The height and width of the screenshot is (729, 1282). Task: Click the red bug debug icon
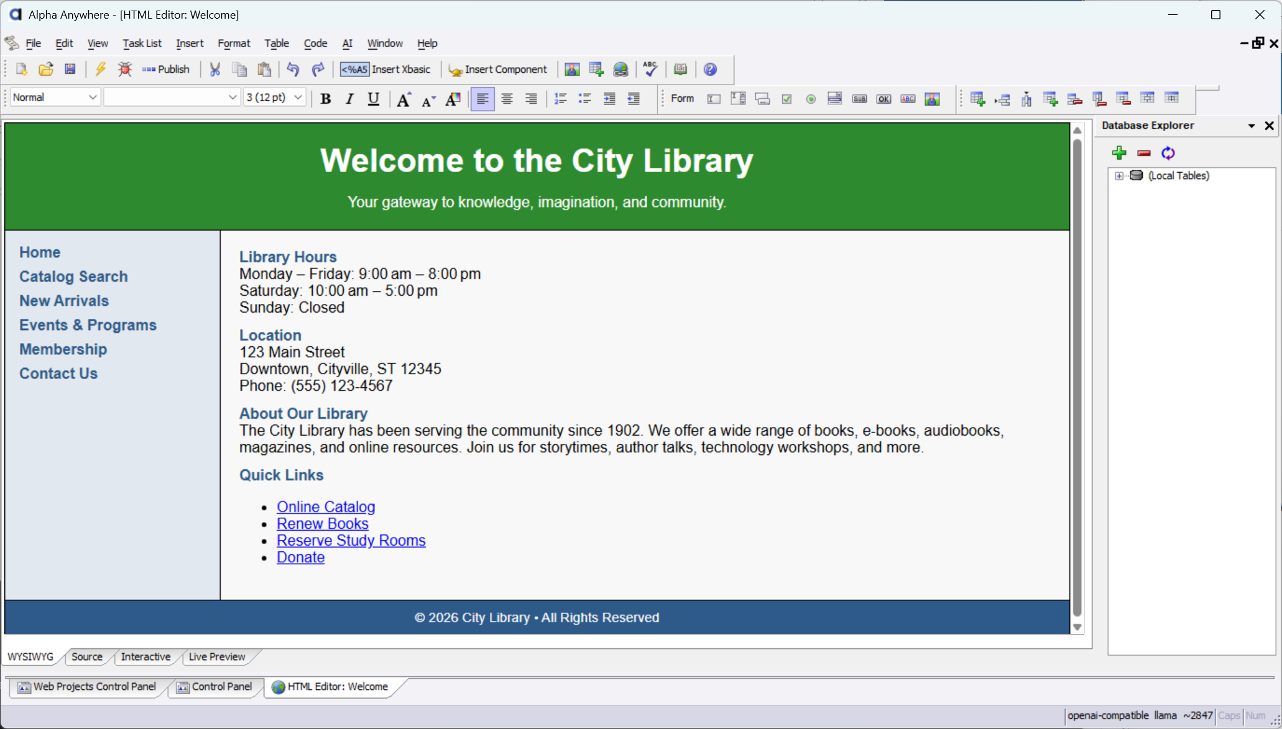coord(125,69)
